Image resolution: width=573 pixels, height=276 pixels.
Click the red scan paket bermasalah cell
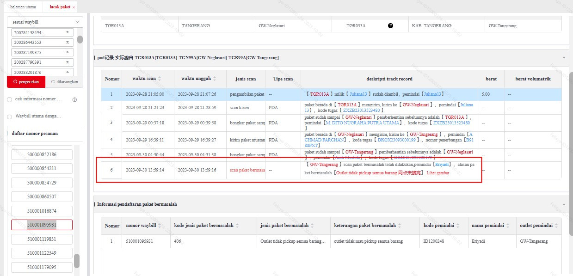[x=247, y=170]
